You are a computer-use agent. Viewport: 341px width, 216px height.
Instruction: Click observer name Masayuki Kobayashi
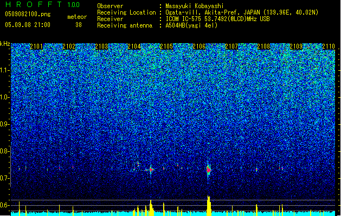195,6
